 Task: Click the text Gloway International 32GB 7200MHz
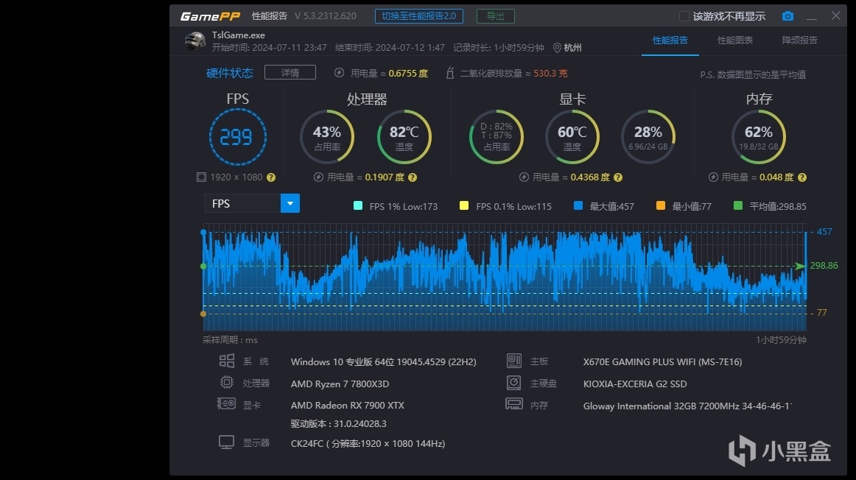[x=661, y=406]
